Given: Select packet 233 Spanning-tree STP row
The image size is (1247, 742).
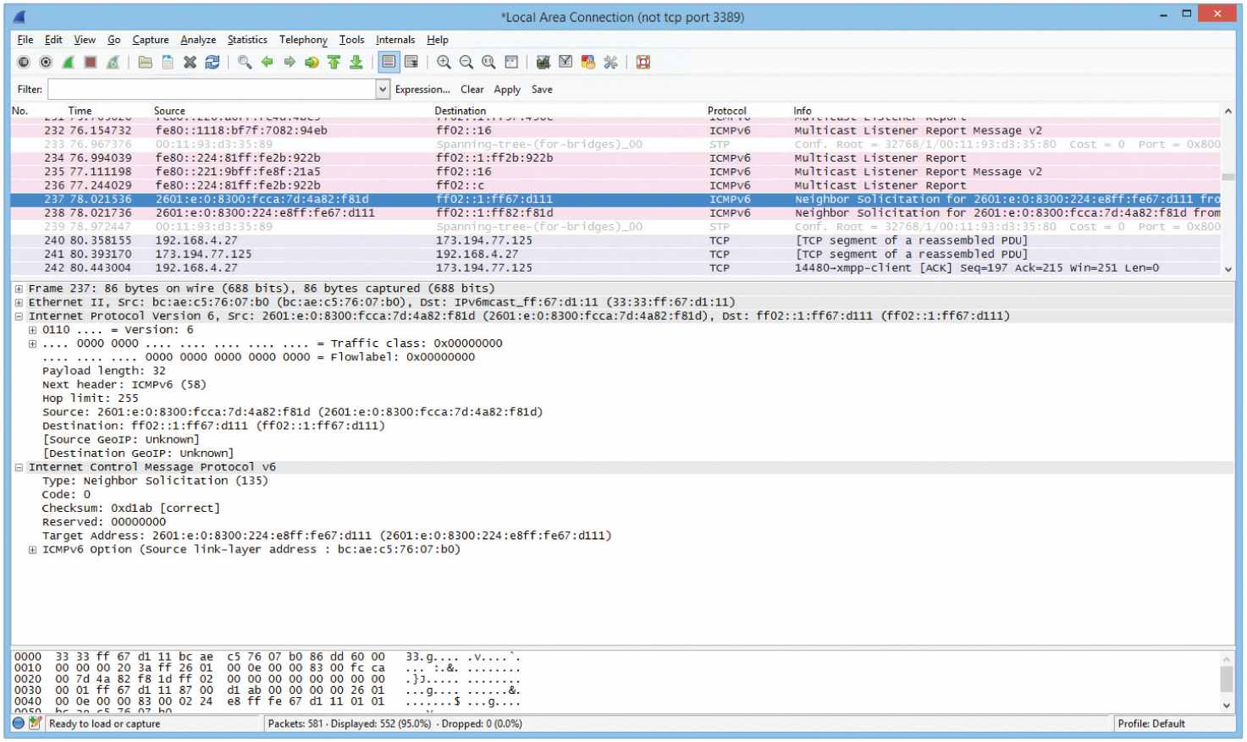Looking at the screenshot, I should coord(615,145).
